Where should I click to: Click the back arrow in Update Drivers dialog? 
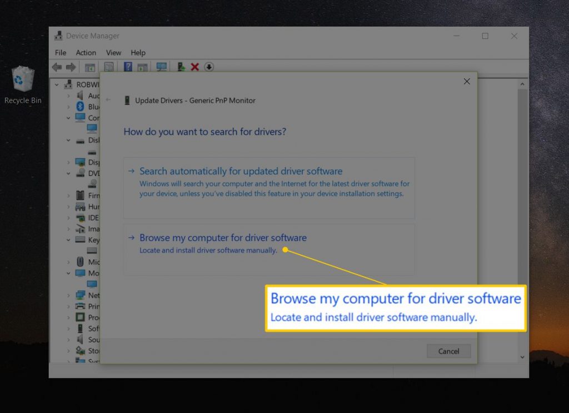[108, 99]
